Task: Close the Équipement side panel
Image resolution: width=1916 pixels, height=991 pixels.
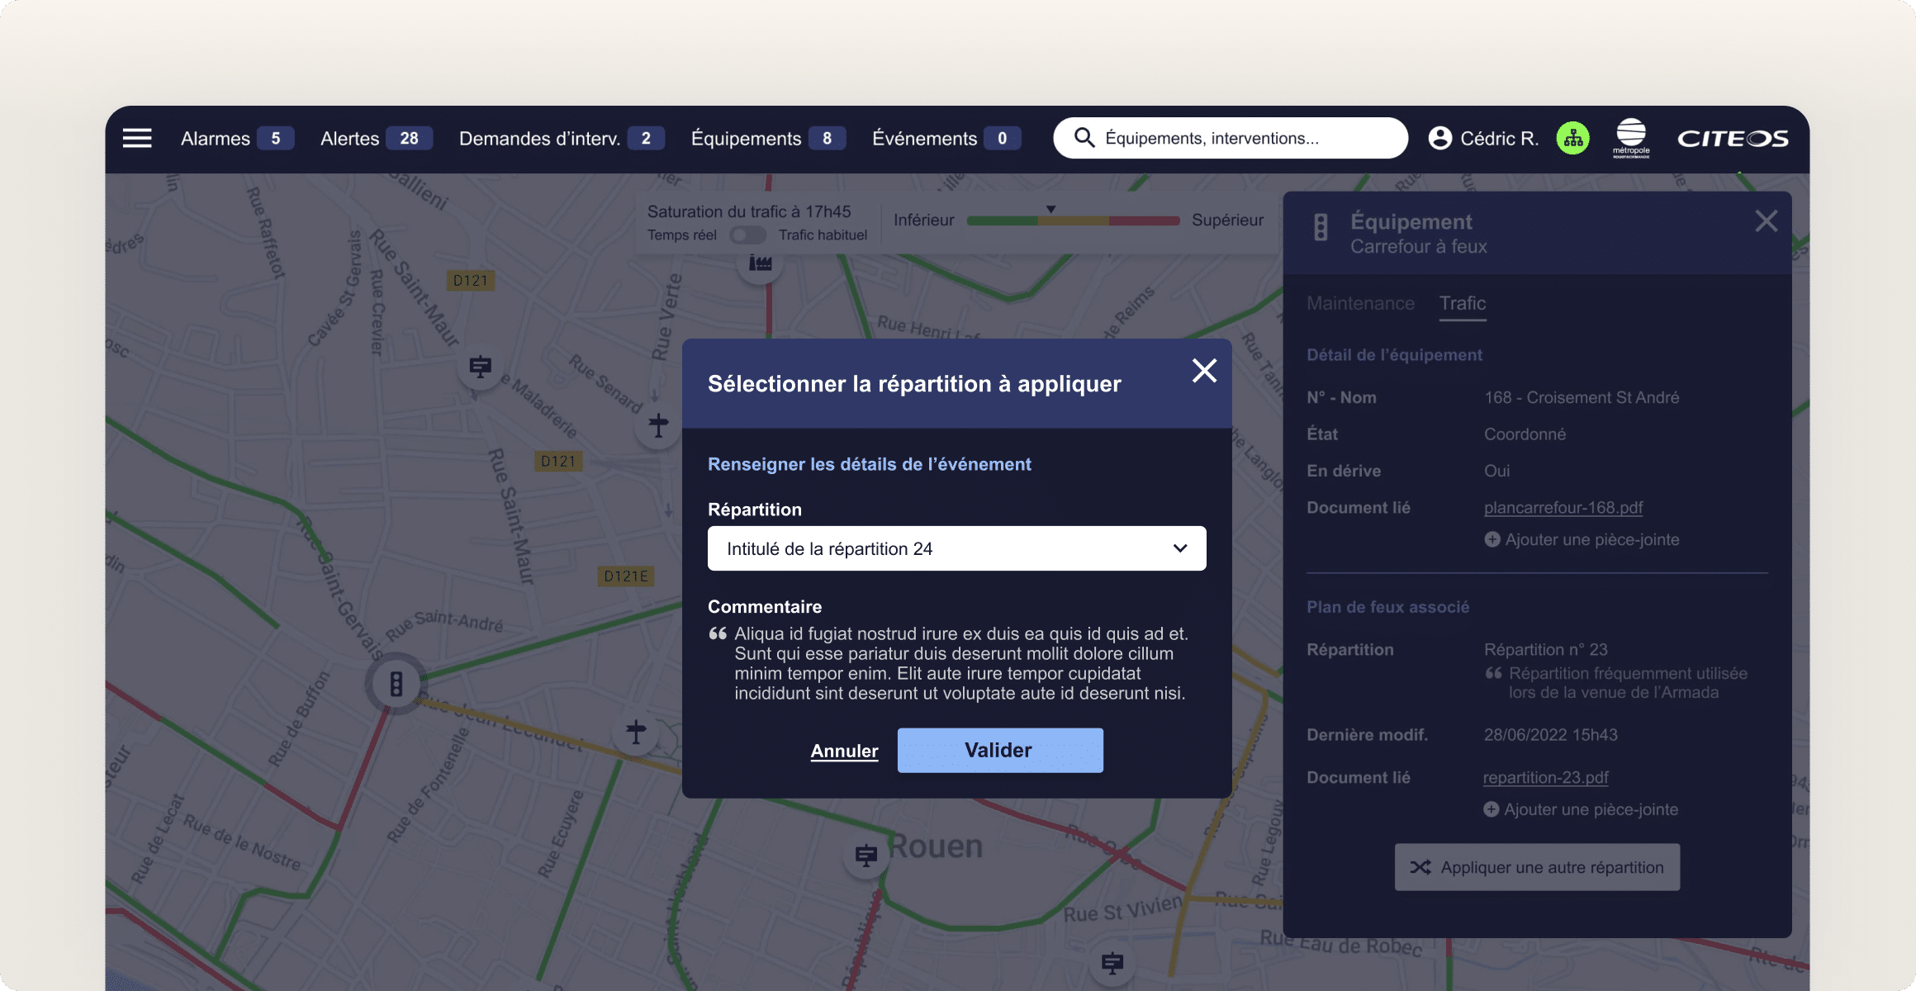Action: 1766,221
